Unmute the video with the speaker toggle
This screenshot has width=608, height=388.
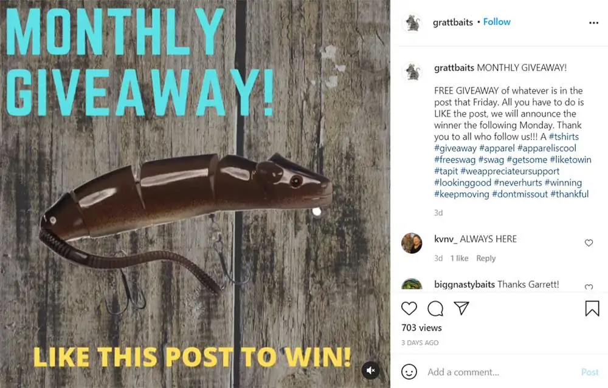point(371,370)
